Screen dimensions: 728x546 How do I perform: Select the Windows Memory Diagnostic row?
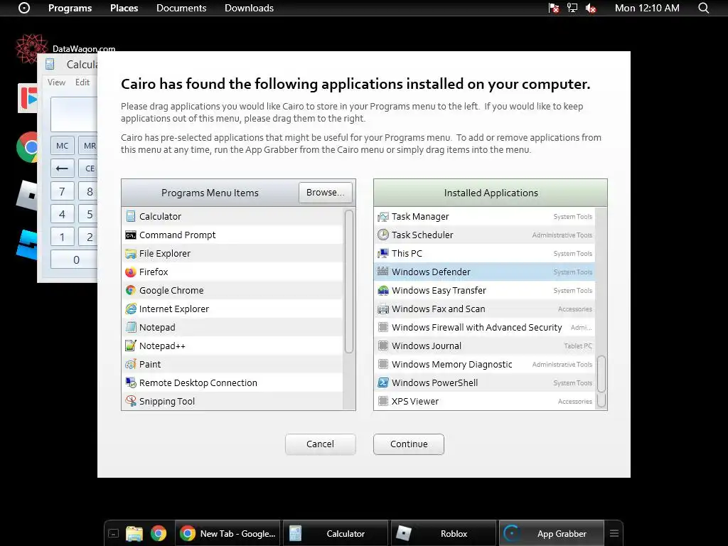(484, 365)
